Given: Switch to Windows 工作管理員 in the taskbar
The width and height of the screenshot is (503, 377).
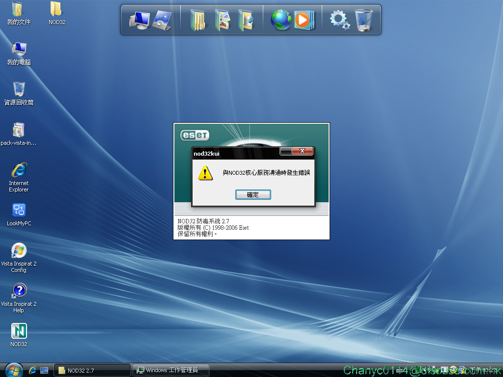Looking at the screenshot, I should click(x=171, y=370).
